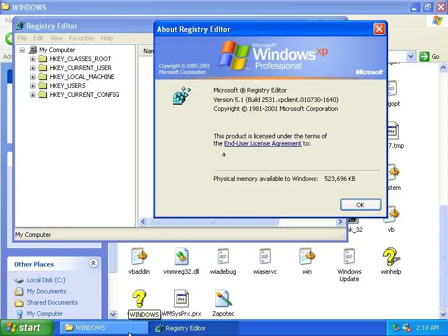Open Registry Editor Favorites menu
This screenshot has height=336, width=448.
[81, 38]
